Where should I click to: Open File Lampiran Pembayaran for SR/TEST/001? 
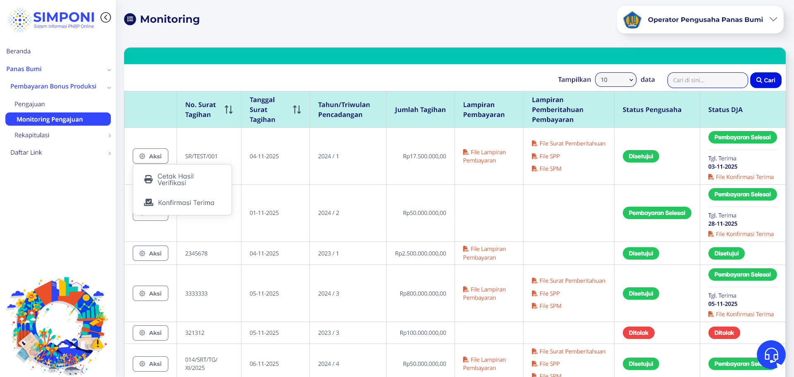(484, 156)
